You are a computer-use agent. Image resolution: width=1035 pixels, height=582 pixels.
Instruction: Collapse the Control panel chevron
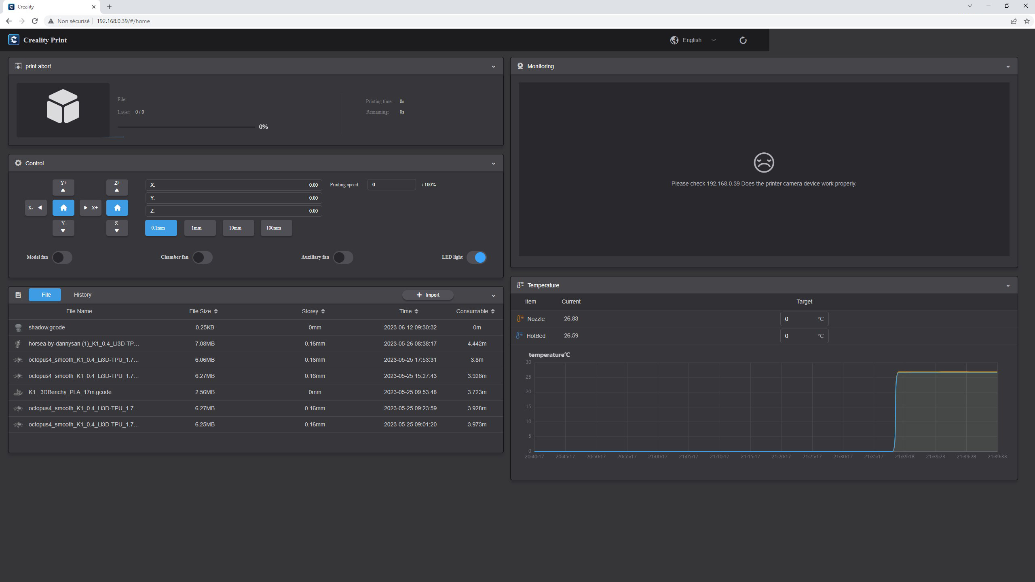click(493, 164)
